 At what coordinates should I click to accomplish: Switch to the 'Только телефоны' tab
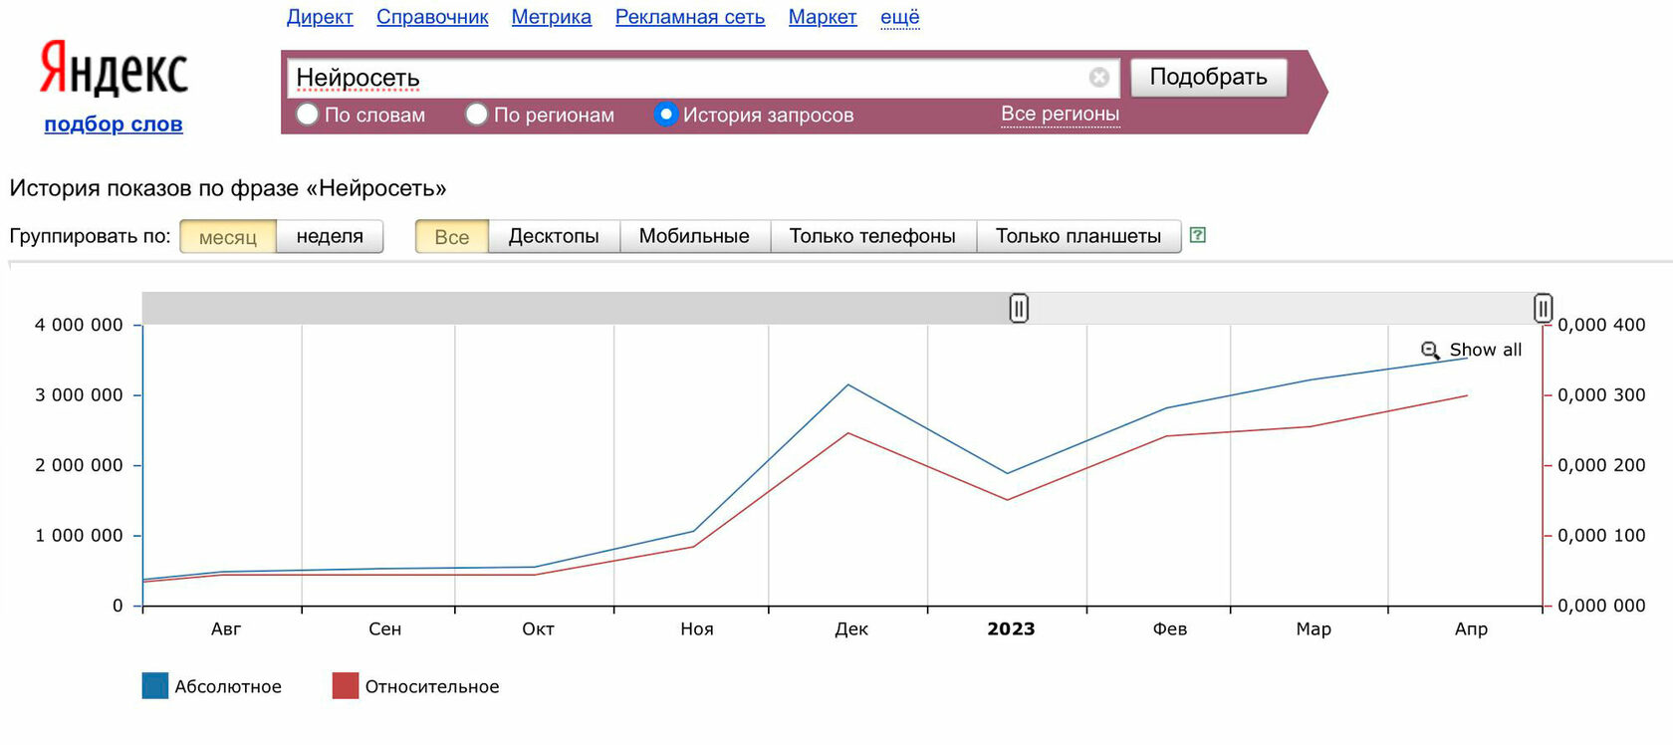point(872,237)
